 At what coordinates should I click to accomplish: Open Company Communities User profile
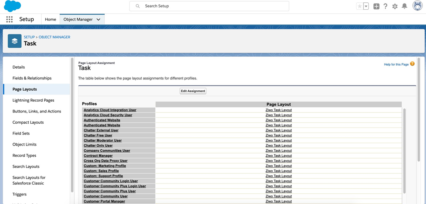[x=107, y=150]
